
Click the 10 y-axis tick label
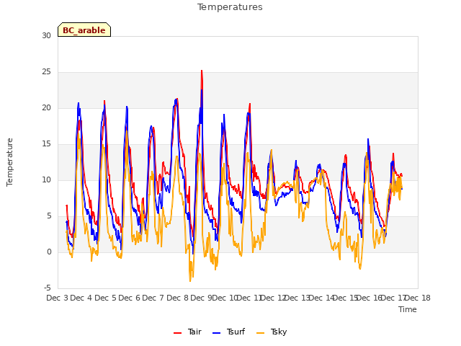(x=46, y=180)
